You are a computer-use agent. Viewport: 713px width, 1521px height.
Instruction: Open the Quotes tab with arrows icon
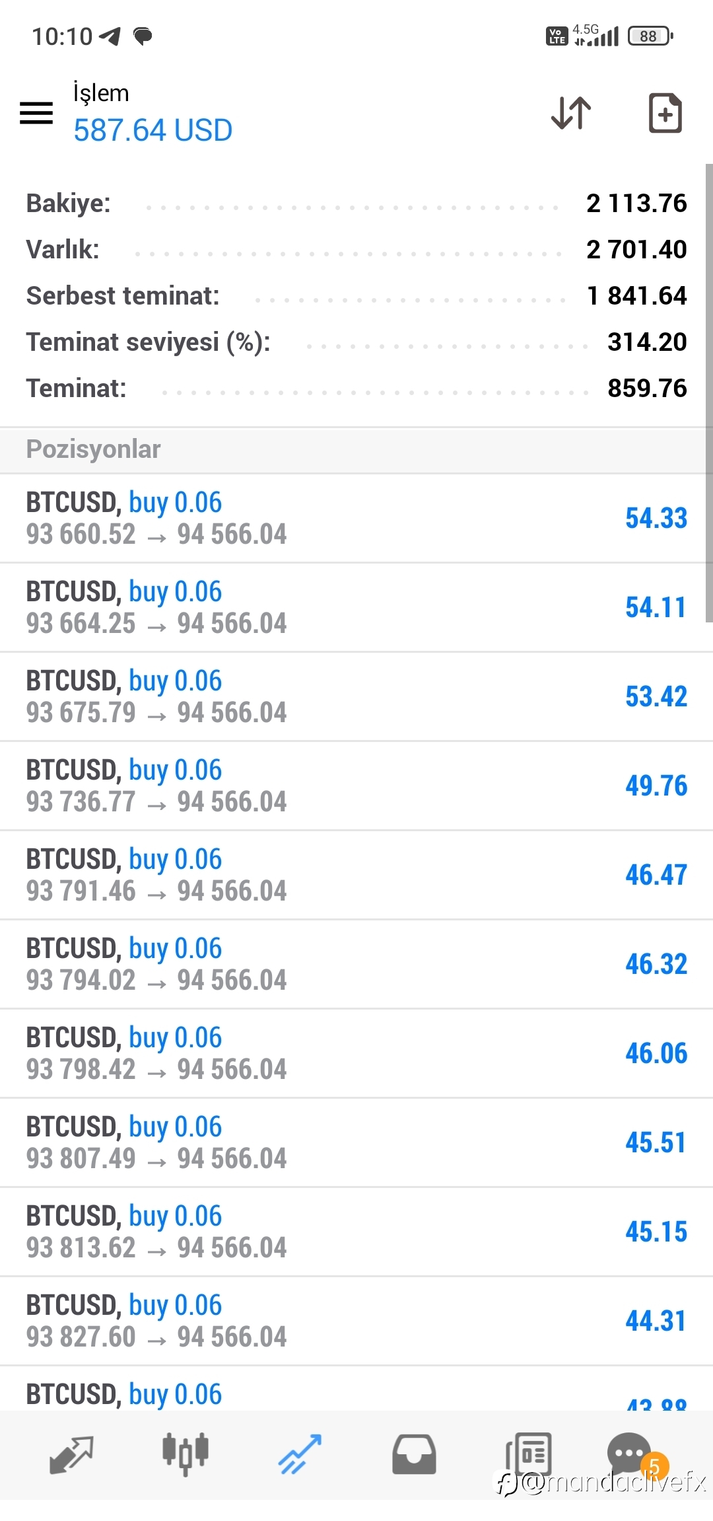71,1455
